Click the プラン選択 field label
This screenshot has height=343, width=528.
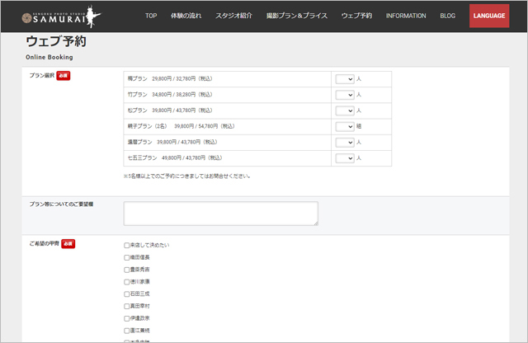[42, 75]
